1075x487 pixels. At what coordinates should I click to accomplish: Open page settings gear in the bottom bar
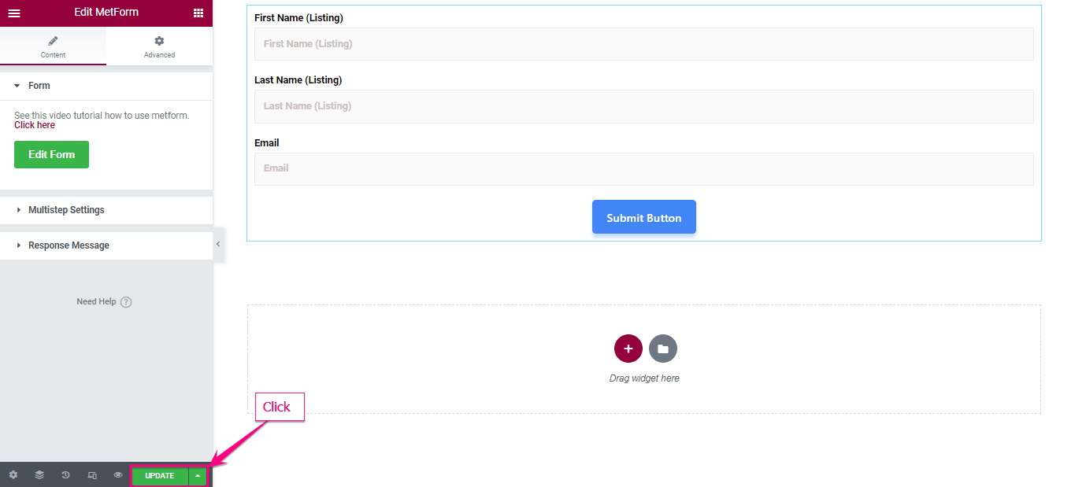pos(13,475)
